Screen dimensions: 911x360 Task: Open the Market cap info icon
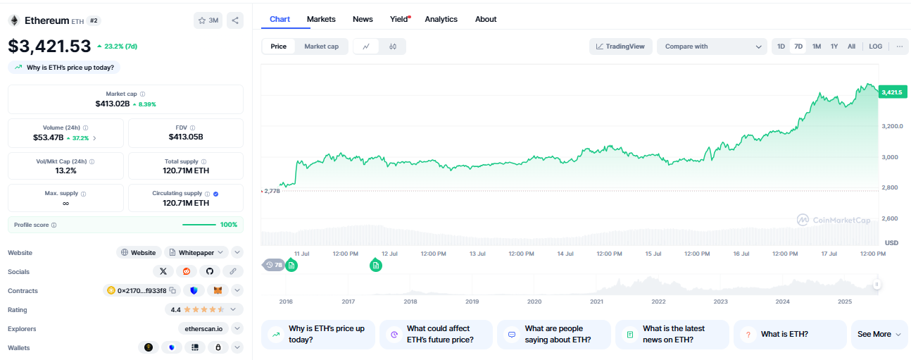pyautogui.click(x=142, y=94)
